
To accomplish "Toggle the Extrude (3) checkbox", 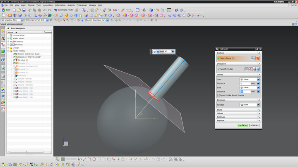I will click(x=14, y=63).
